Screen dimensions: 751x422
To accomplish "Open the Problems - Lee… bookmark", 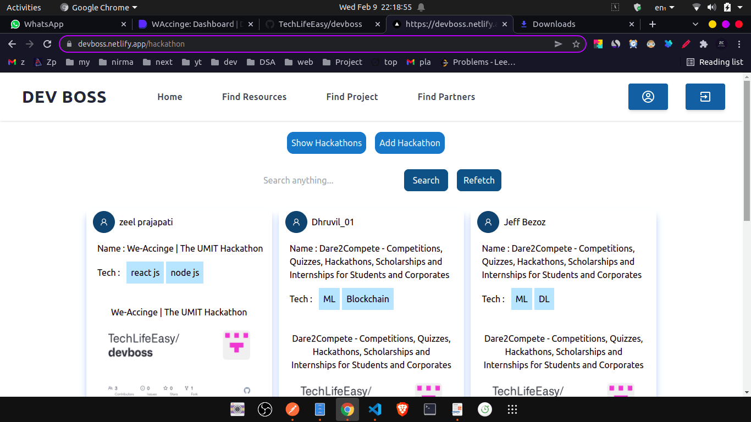I will click(x=478, y=62).
